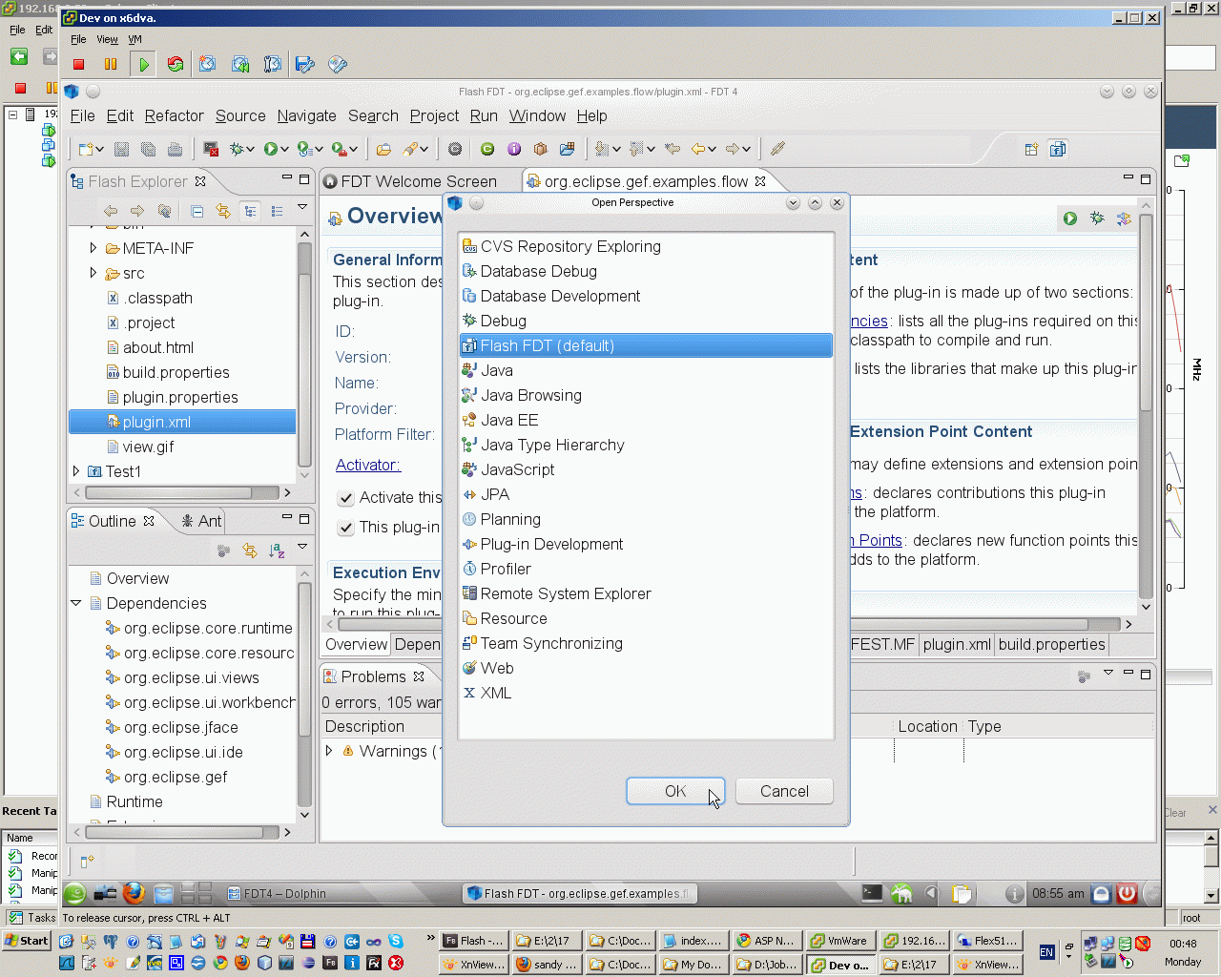Click Forward arrow in Flash Explorer toolbar
This screenshot has height=977, width=1221.
coord(137,211)
